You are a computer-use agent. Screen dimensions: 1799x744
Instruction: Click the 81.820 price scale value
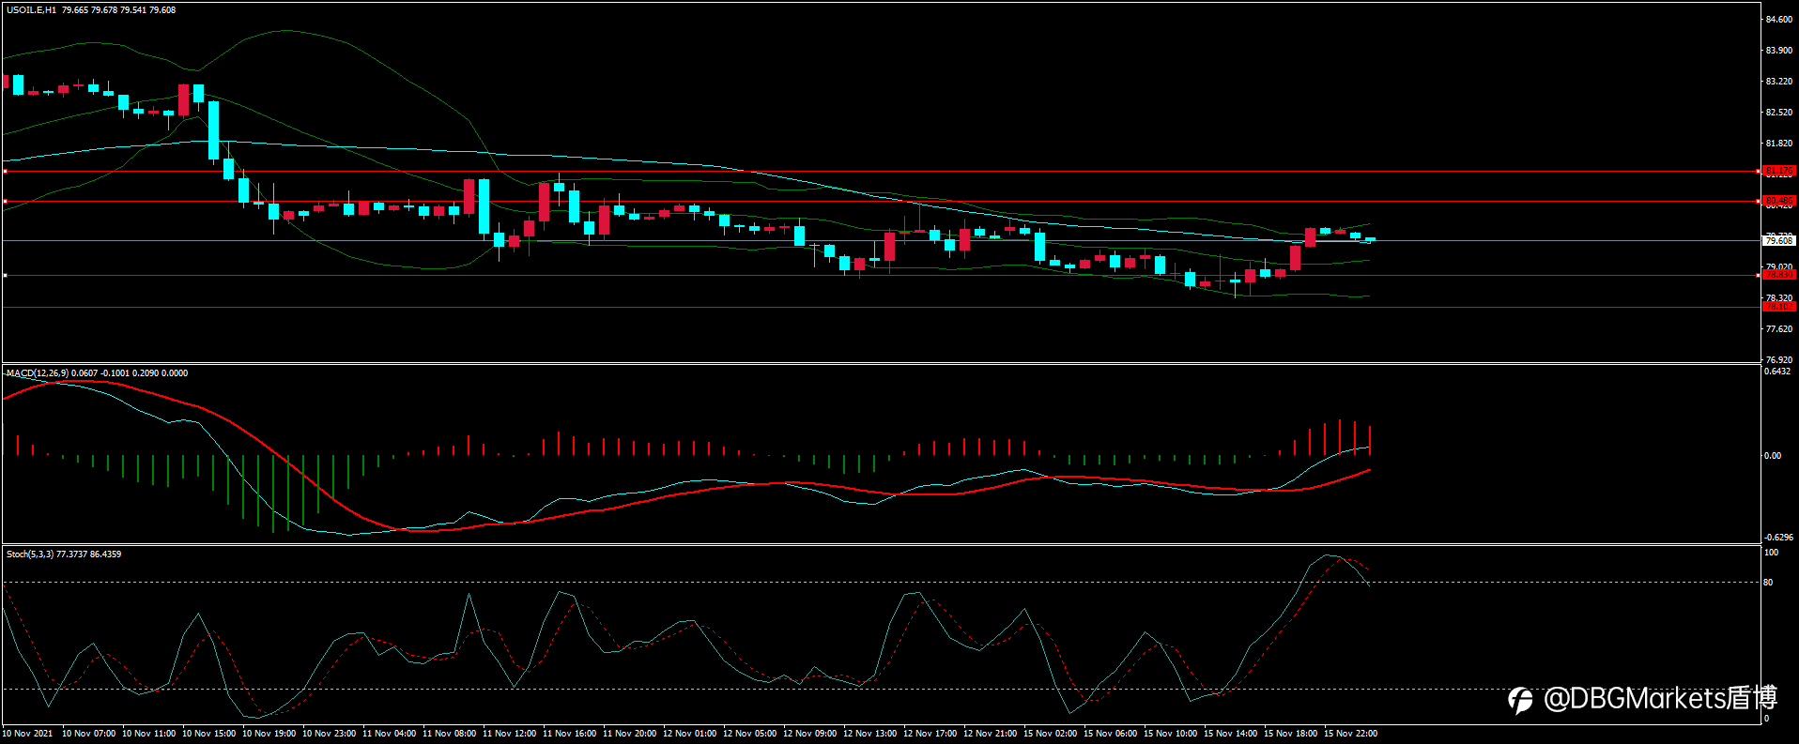tap(1779, 144)
